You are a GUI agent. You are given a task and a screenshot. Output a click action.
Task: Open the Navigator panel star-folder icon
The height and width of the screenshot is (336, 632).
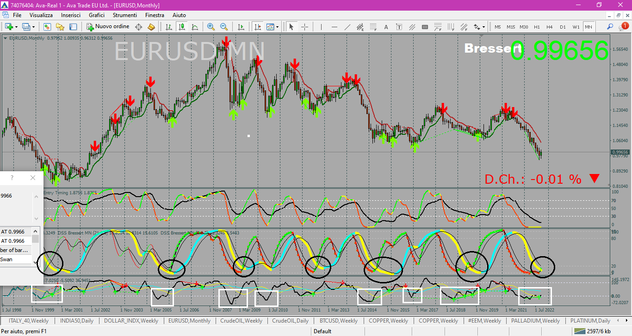pyautogui.click(x=60, y=27)
